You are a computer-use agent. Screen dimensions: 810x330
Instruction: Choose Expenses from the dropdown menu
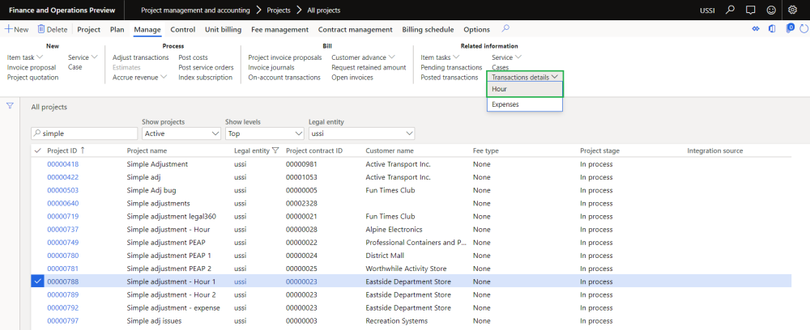coord(505,104)
